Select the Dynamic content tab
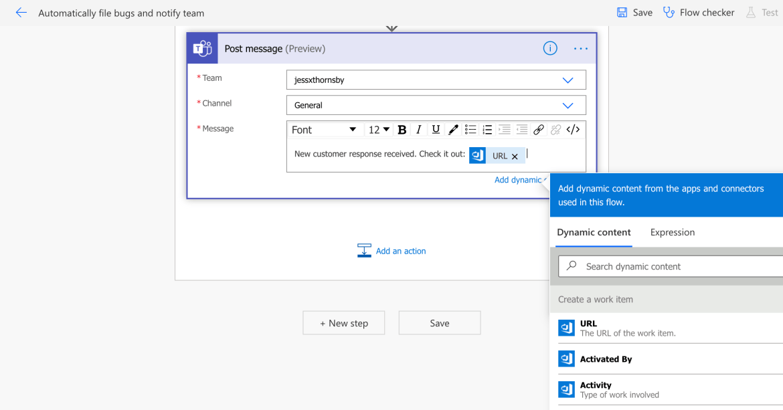The image size is (783, 410). click(x=594, y=232)
